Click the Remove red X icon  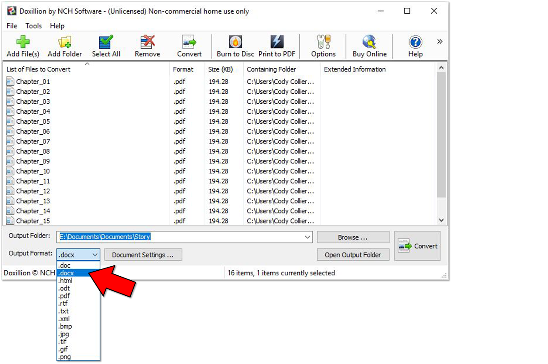coord(147,43)
